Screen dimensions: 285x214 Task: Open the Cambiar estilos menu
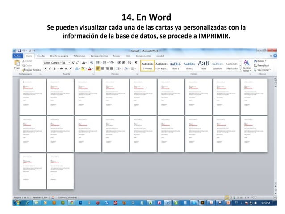coord(247,65)
